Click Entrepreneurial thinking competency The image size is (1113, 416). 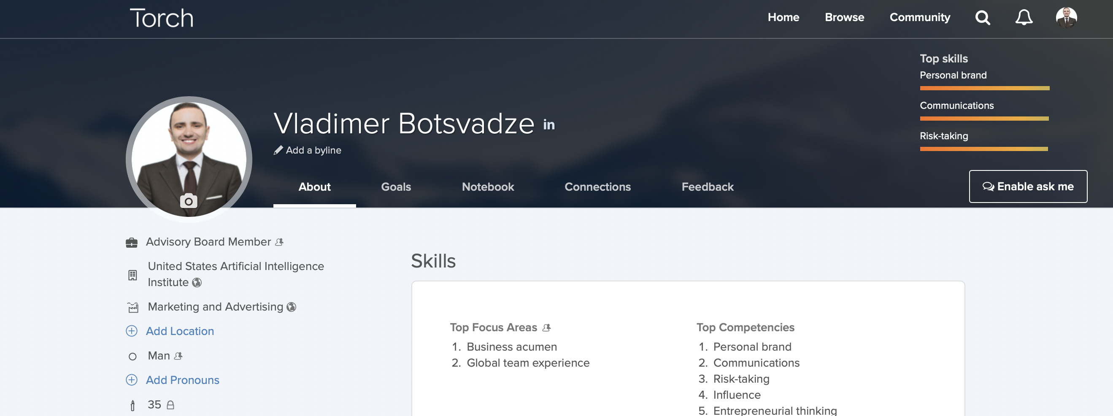point(775,411)
